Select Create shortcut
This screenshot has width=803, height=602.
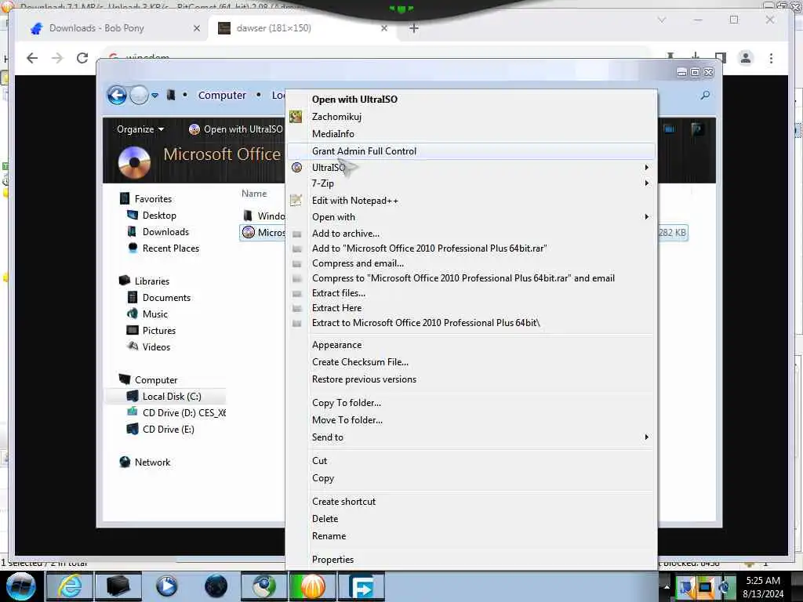pyautogui.click(x=343, y=502)
